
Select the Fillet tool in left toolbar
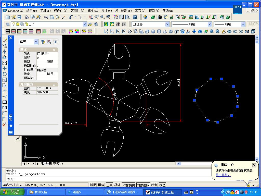(x=5, y=119)
